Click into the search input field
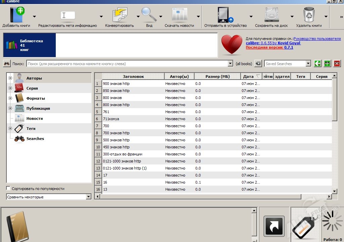344x242 pixels. (127, 63)
